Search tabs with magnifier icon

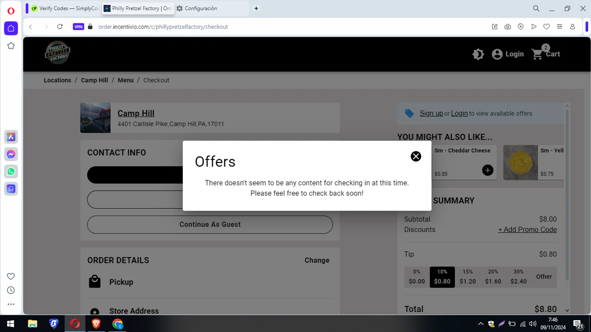(536, 8)
